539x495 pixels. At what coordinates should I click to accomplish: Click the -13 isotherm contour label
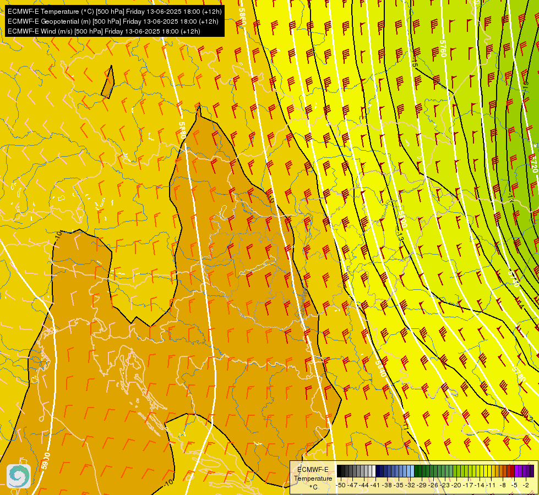coord(399,235)
